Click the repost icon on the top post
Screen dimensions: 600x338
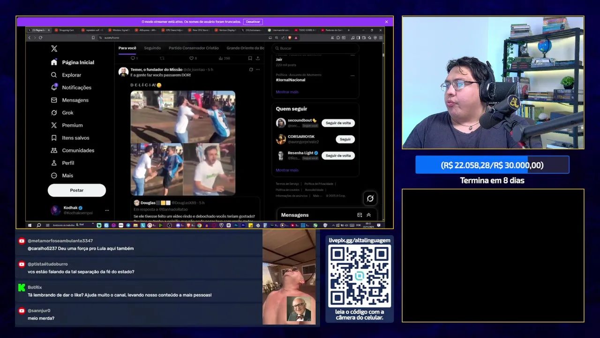[162, 58]
